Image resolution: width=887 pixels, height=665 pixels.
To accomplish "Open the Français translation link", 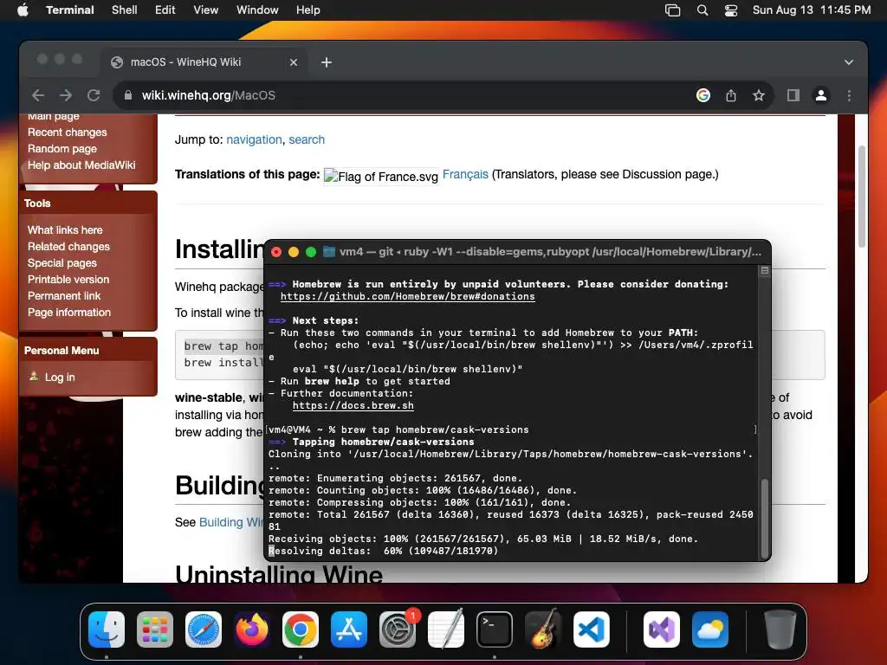I will click(x=465, y=174).
